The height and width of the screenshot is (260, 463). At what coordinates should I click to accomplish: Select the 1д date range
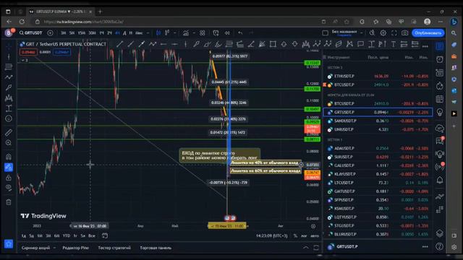[24, 235]
